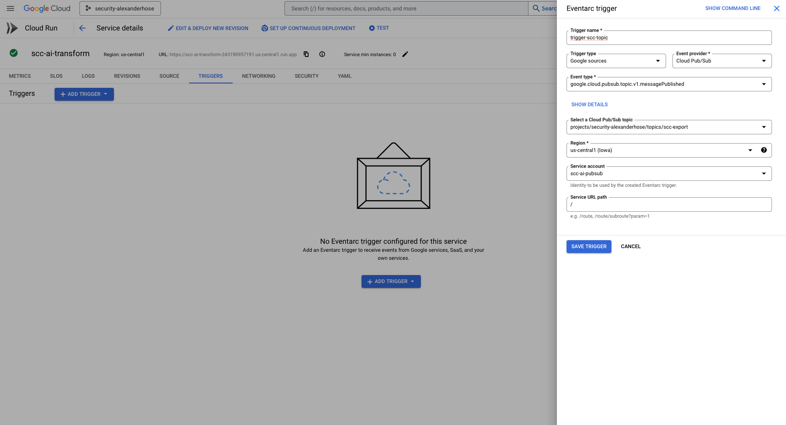Screen dimensions: 786x425
Task: Click the Cancel button
Action: tap(631, 247)
